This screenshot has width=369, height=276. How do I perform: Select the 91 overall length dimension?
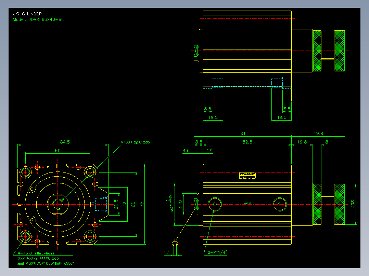[x=243, y=134]
